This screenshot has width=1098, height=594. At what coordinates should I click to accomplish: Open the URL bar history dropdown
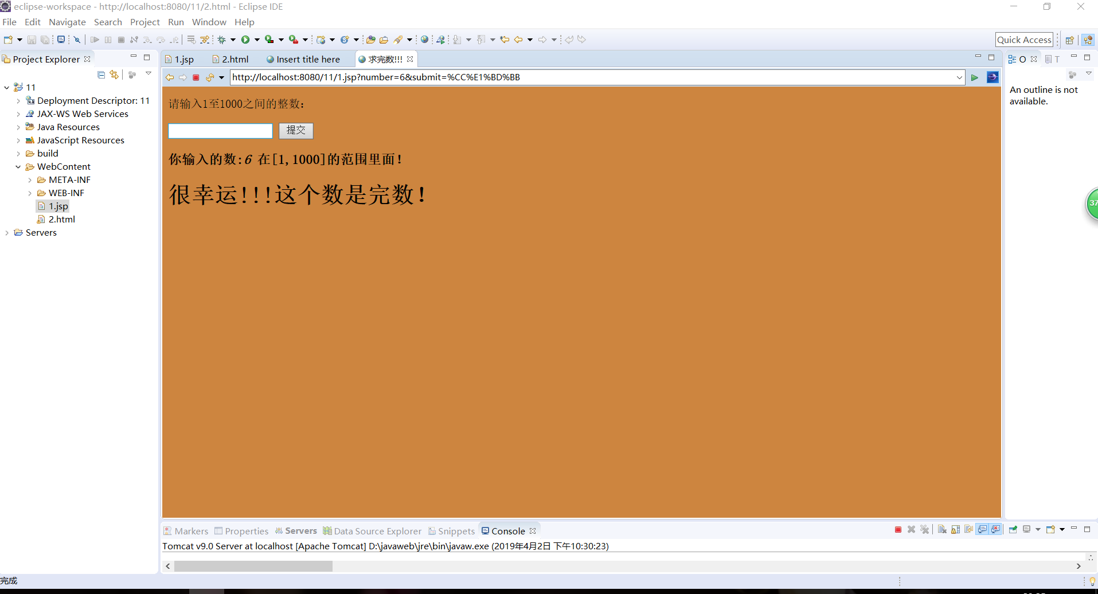pyautogui.click(x=959, y=77)
